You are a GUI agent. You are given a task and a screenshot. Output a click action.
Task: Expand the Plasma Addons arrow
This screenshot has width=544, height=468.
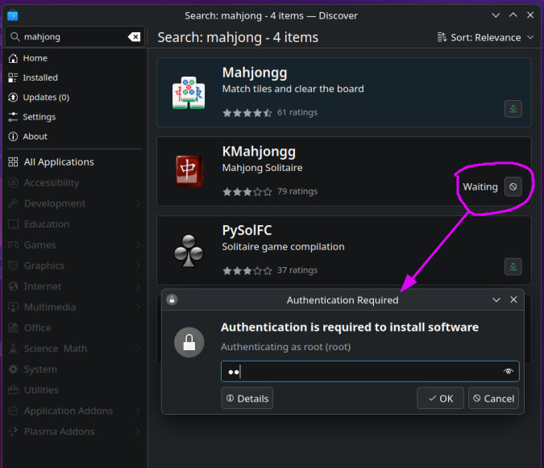(x=138, y=432)
